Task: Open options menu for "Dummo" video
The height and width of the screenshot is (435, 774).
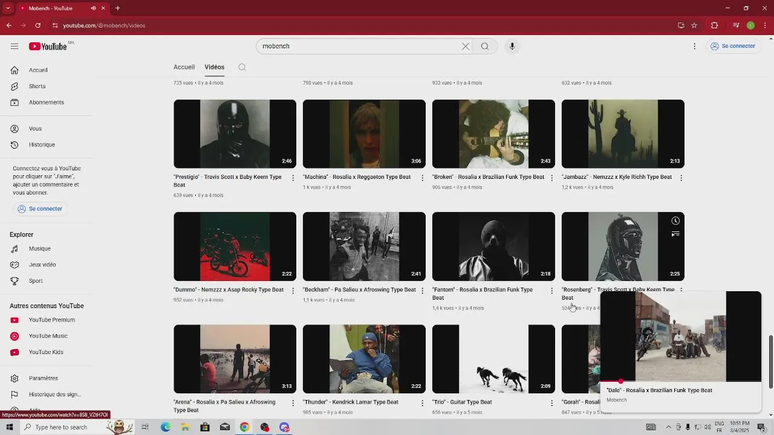Action: pyautogui.click(x=293, y=291)
